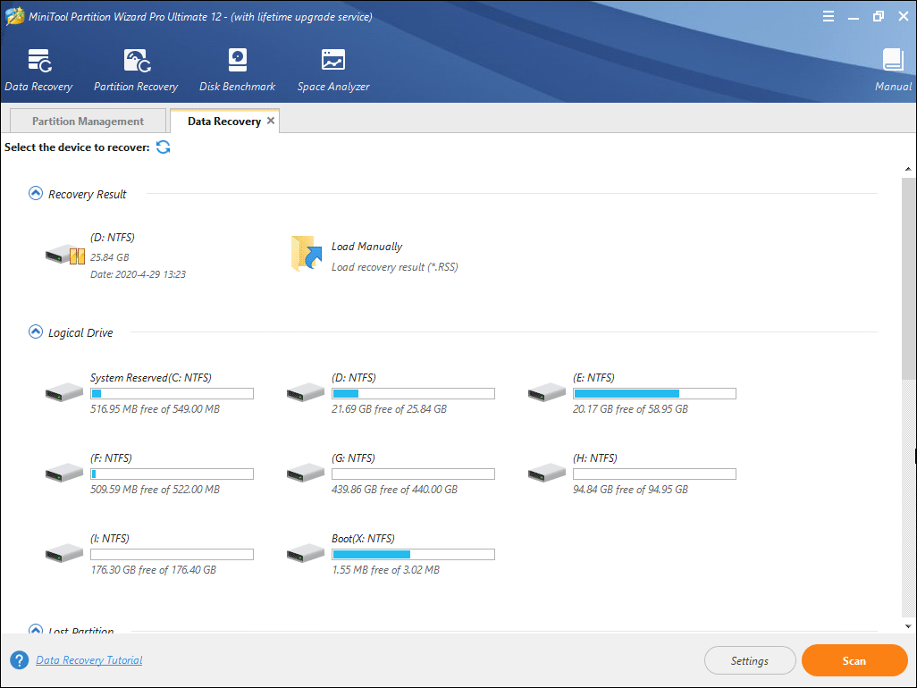The width and height of the screenshot is (917, 688).
Task: Select the F: NTFS drive icon
Action: click(x=64, y=473)
